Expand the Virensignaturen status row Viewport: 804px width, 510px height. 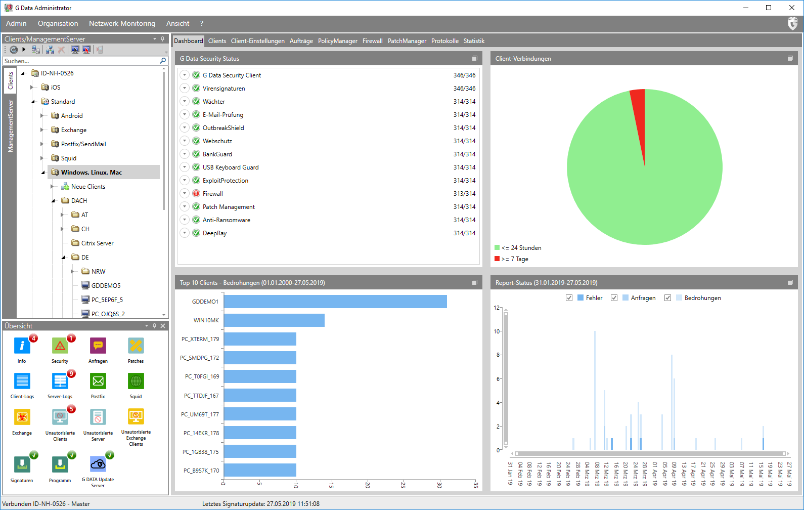tap(185, 88)
